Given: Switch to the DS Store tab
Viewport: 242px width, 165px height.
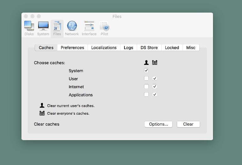Looking at the screenshot, I should coord(149,48).
